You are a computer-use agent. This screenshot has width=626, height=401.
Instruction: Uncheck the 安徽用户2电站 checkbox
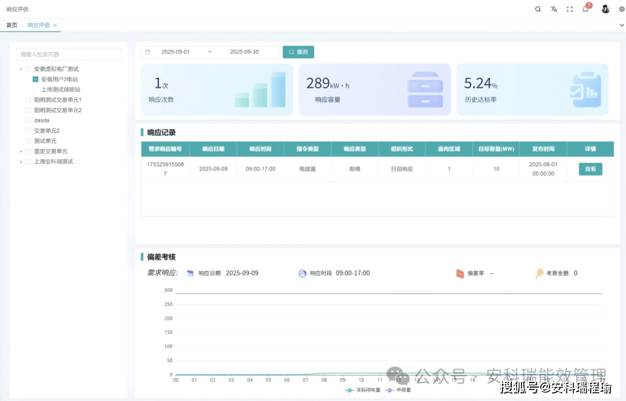pos(35,79)
